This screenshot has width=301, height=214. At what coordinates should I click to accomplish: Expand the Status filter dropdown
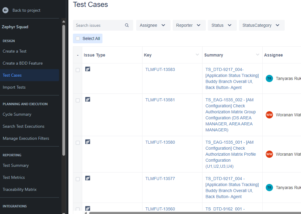click(222, 25)
